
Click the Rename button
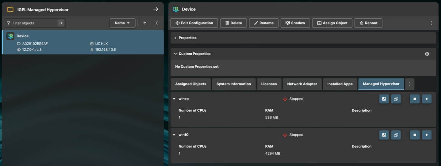click(x=264, y=23)
